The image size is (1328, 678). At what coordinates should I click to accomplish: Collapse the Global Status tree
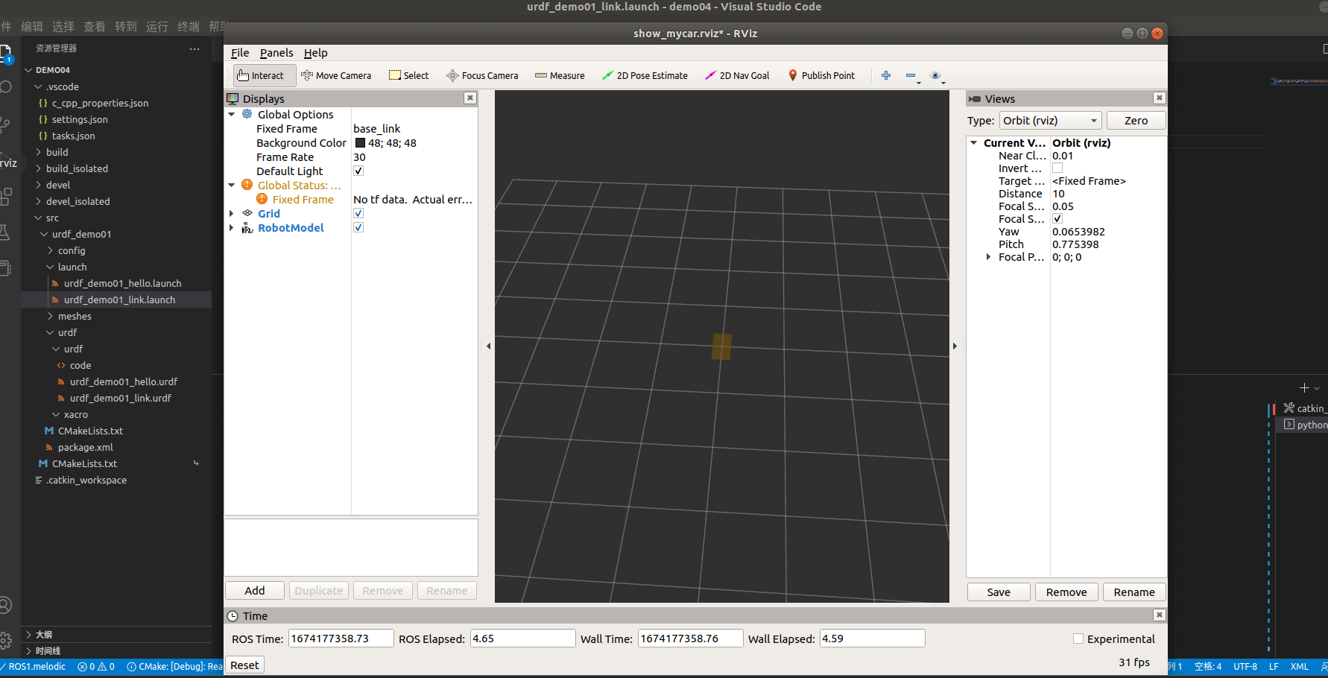232,185
